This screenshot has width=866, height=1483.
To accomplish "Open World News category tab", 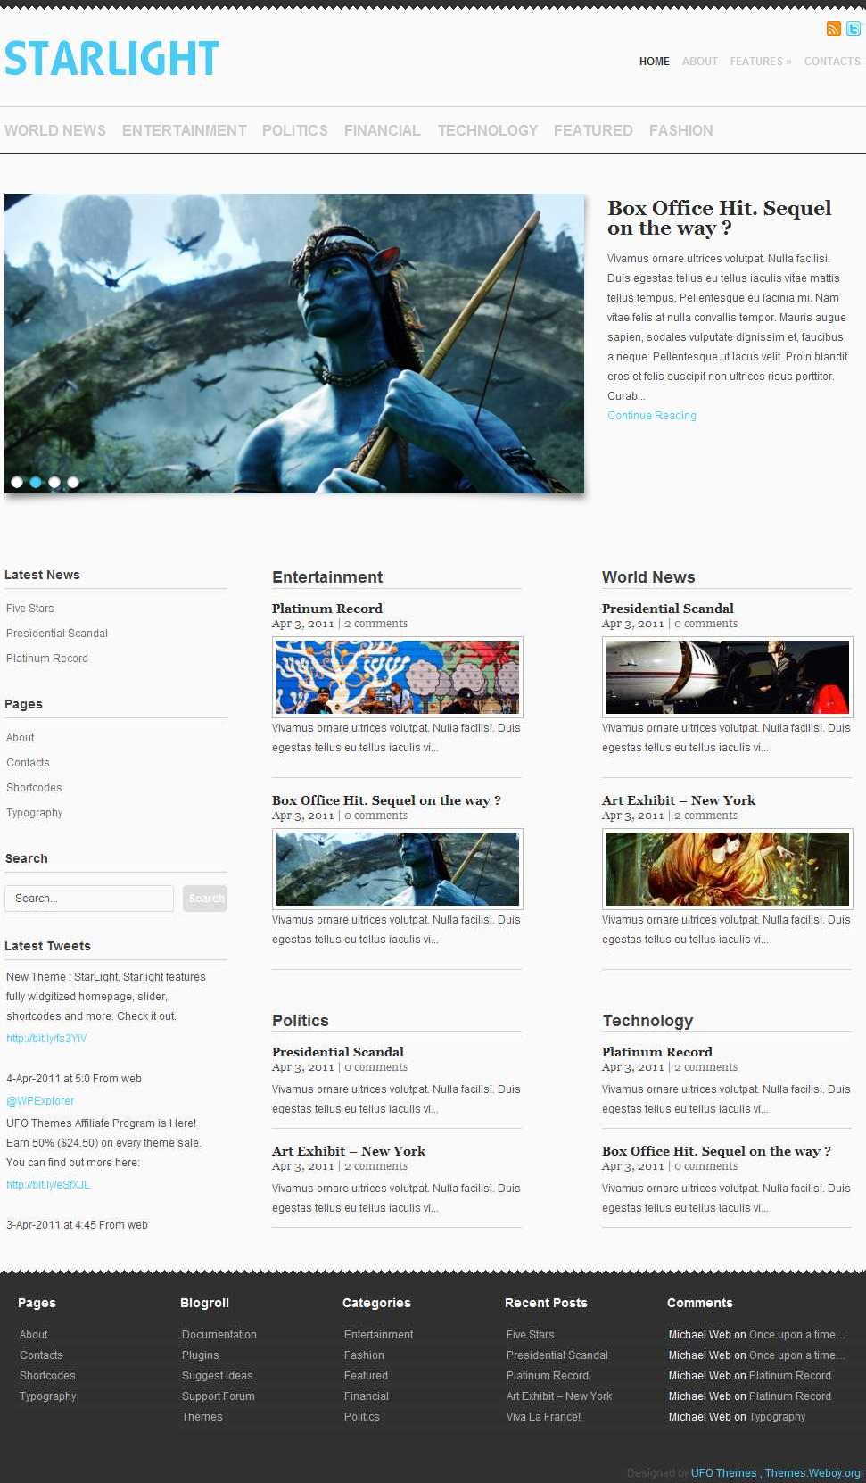I will 55,130.
